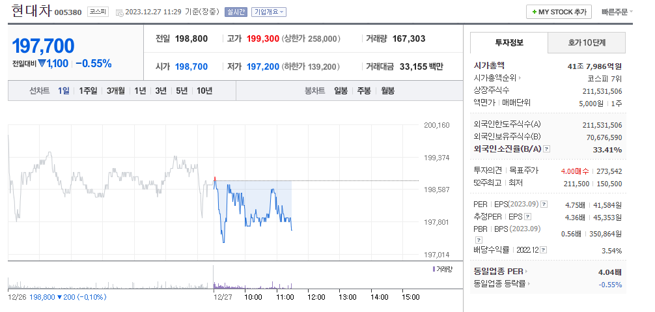
Task: Show 주봉 candlestick chart
Action: tap(364, 91)
